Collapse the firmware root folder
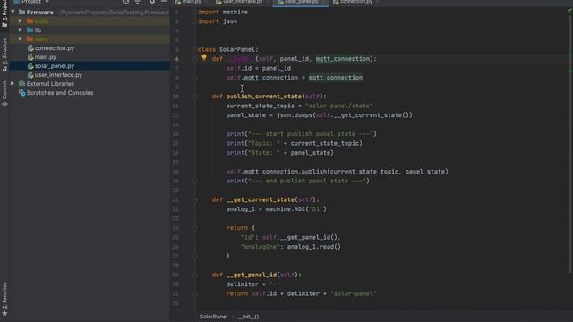Screen dimensions: 573x322 coord(13,12)
